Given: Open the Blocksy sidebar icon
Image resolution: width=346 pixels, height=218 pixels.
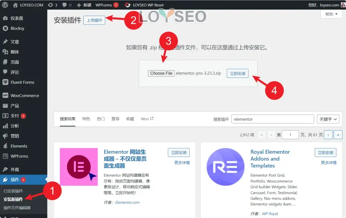Looking at the screenshot, I should pos(5,28).
